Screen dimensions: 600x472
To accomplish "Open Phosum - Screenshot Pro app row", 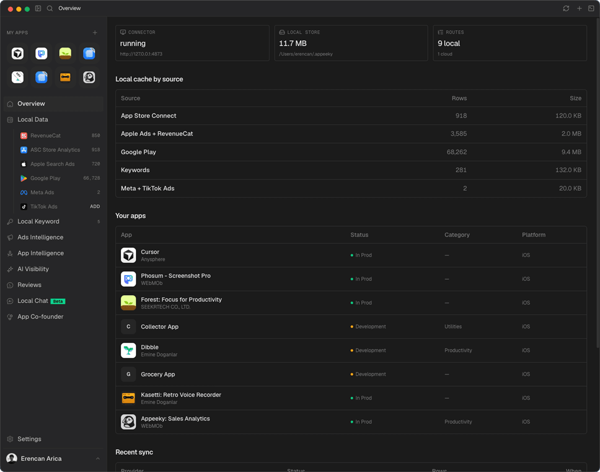I will click(x=351, y=279).
